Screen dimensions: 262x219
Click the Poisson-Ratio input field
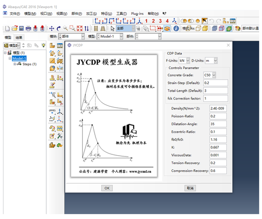[218, 116]
